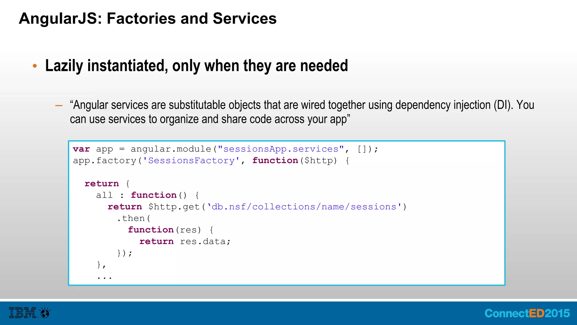Click the orange bullet point marker
This screenshot has width=577, height=325.
(35, 66)
